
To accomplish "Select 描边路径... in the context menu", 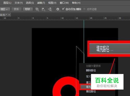I will (92, 91).
